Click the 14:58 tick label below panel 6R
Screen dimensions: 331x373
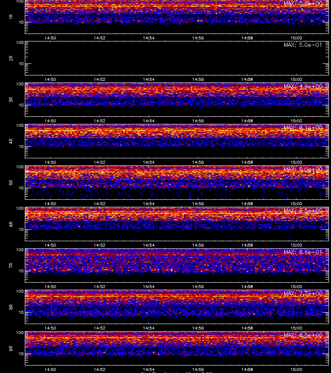point(247,245)
